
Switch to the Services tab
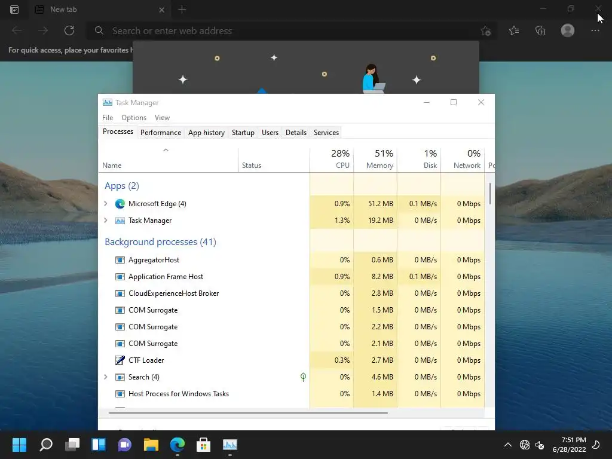326,132
